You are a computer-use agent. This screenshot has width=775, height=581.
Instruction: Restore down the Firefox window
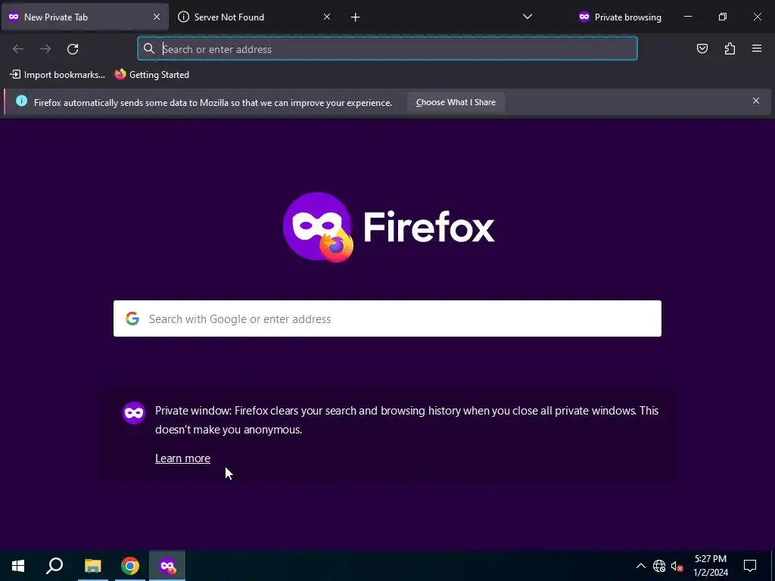click(x=723, y=17)
